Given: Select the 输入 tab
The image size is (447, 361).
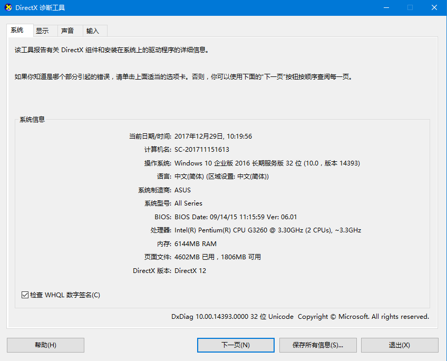Looking at the screenshot, I should (95, 31).
